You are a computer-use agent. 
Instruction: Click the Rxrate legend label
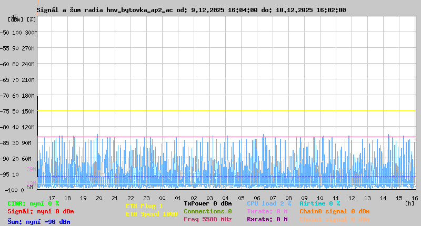click(x=267, y=219)
